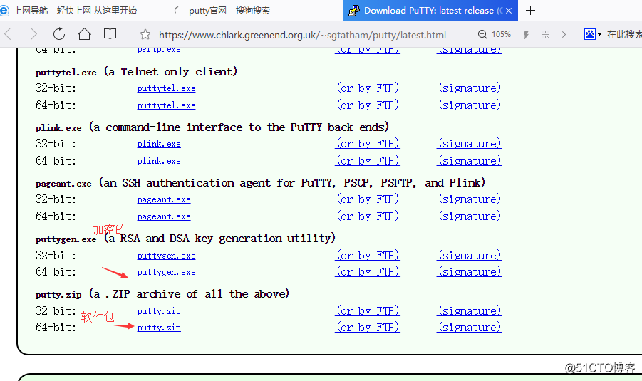This screenshot has width=642, height=381.
Task: Open the reading mode book icon
Action: pos(110,34)
